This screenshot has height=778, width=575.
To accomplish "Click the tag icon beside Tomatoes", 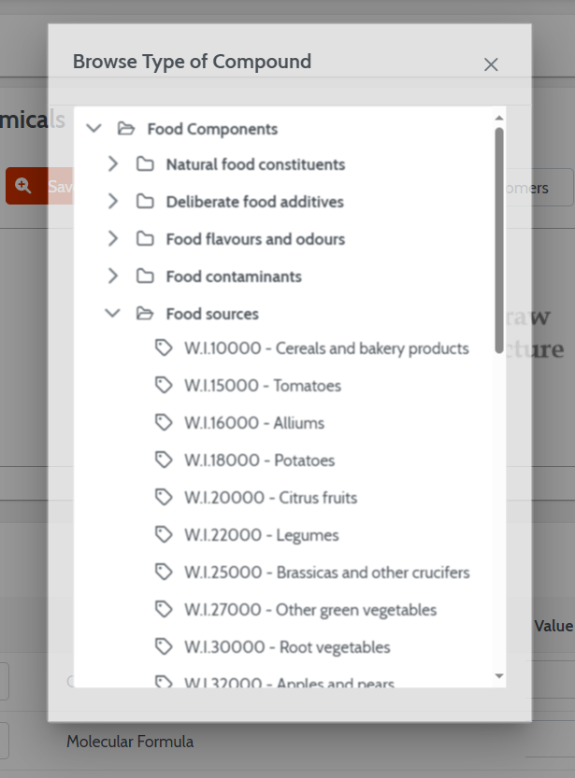I will pyautogui.click(x=164, y=385).
